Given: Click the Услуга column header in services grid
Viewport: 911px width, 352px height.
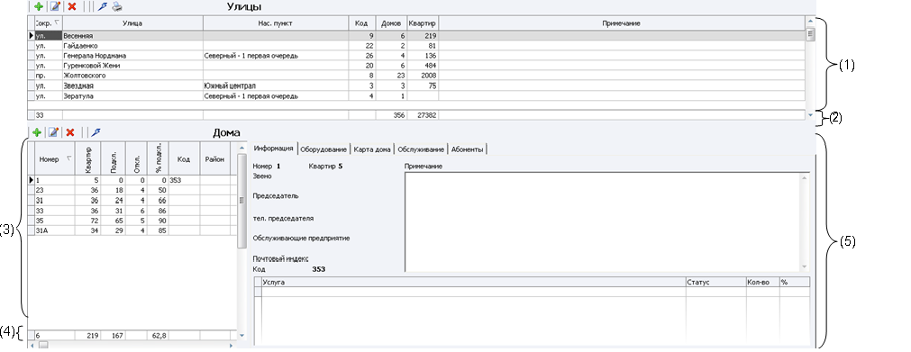Looking at the screenshot, I should point(473,282).
